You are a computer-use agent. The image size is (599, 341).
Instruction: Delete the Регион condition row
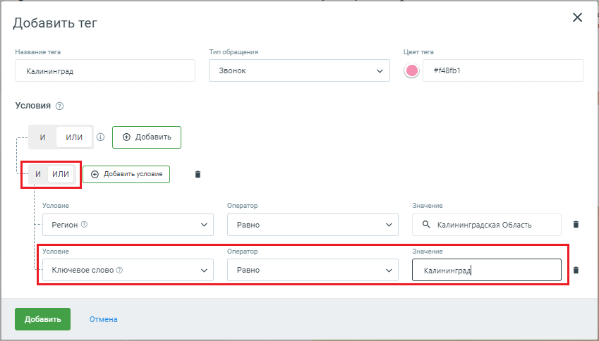[x=576, y=224]
